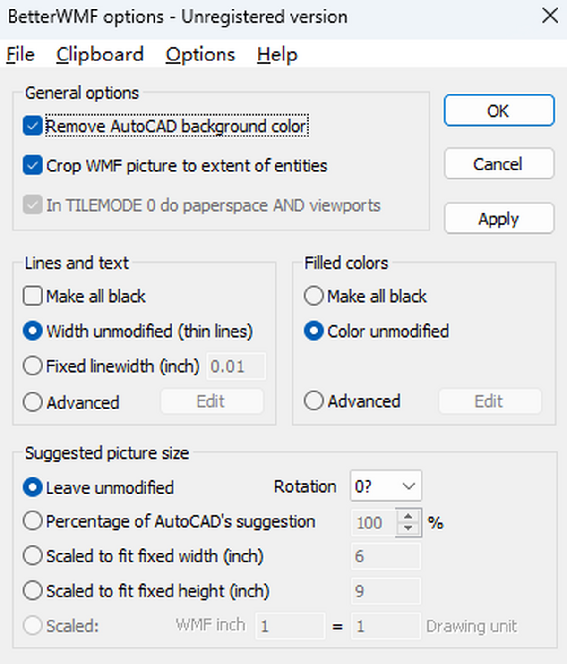The width and height of the screenshot is (567, 664).
Task: Open the Options menu
Action: point(200,55)
